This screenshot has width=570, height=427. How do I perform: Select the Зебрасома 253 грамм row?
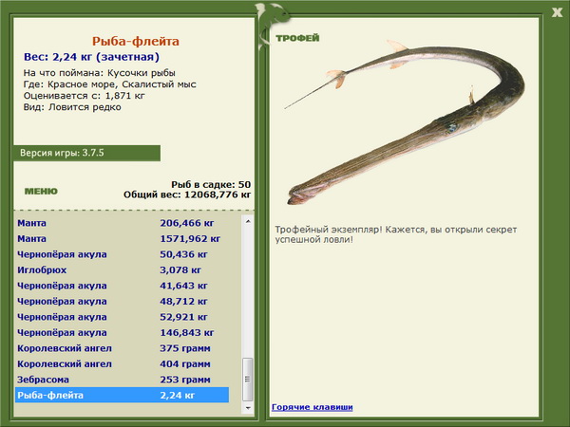point(123,379)
